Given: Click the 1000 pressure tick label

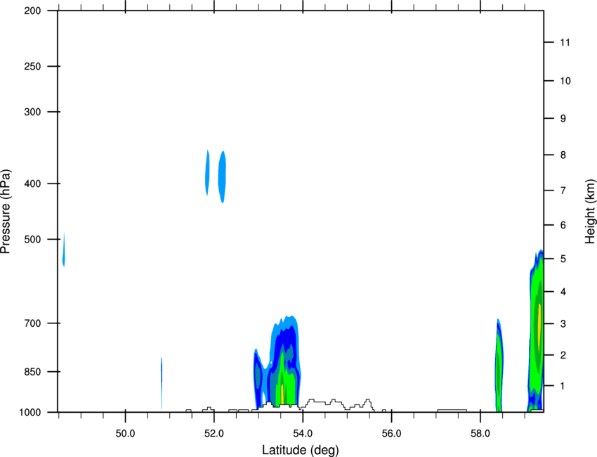Looking at the screenshot, I should point(30,413).
